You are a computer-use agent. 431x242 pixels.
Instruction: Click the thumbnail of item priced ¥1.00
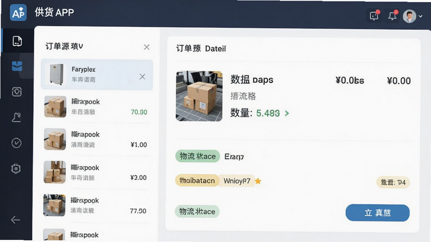click(55, 139)
